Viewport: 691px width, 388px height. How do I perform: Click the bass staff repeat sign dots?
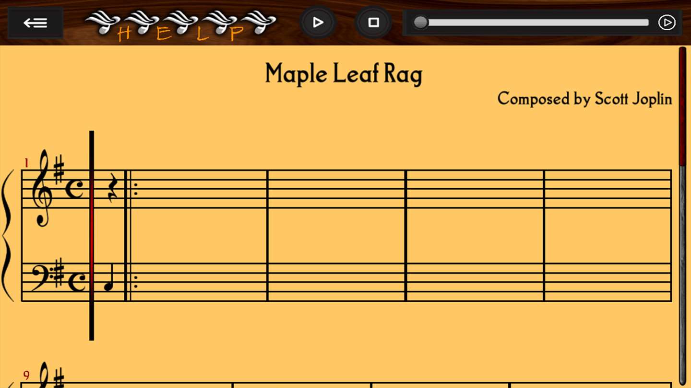pyautogui.click(x=136, y=282)
